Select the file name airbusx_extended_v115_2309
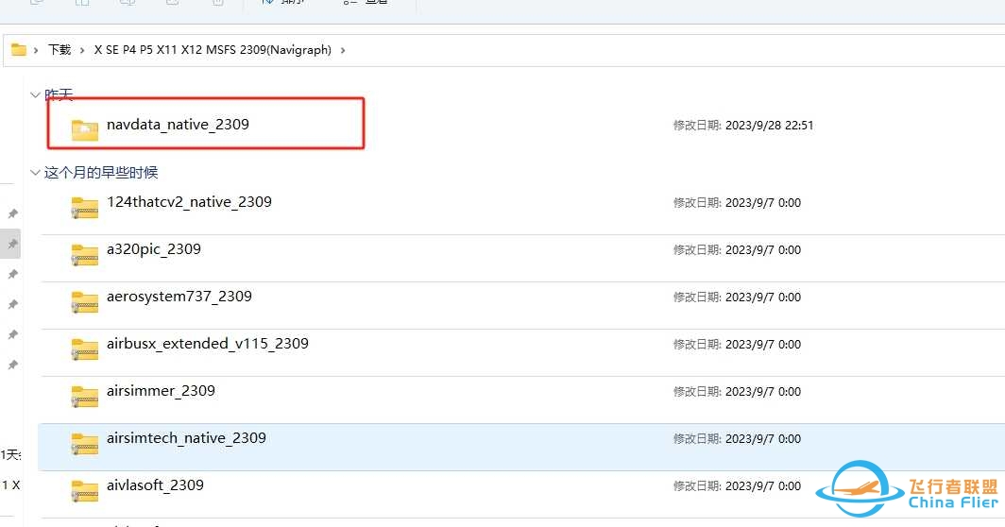Screen dimensions: 1005x527 [x=208, y=344]
